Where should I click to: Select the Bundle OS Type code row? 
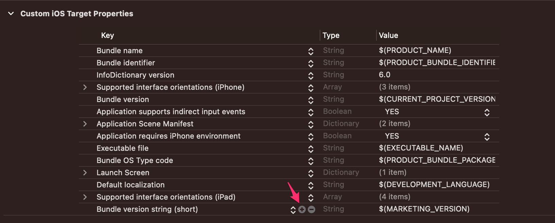coord(135,161)
